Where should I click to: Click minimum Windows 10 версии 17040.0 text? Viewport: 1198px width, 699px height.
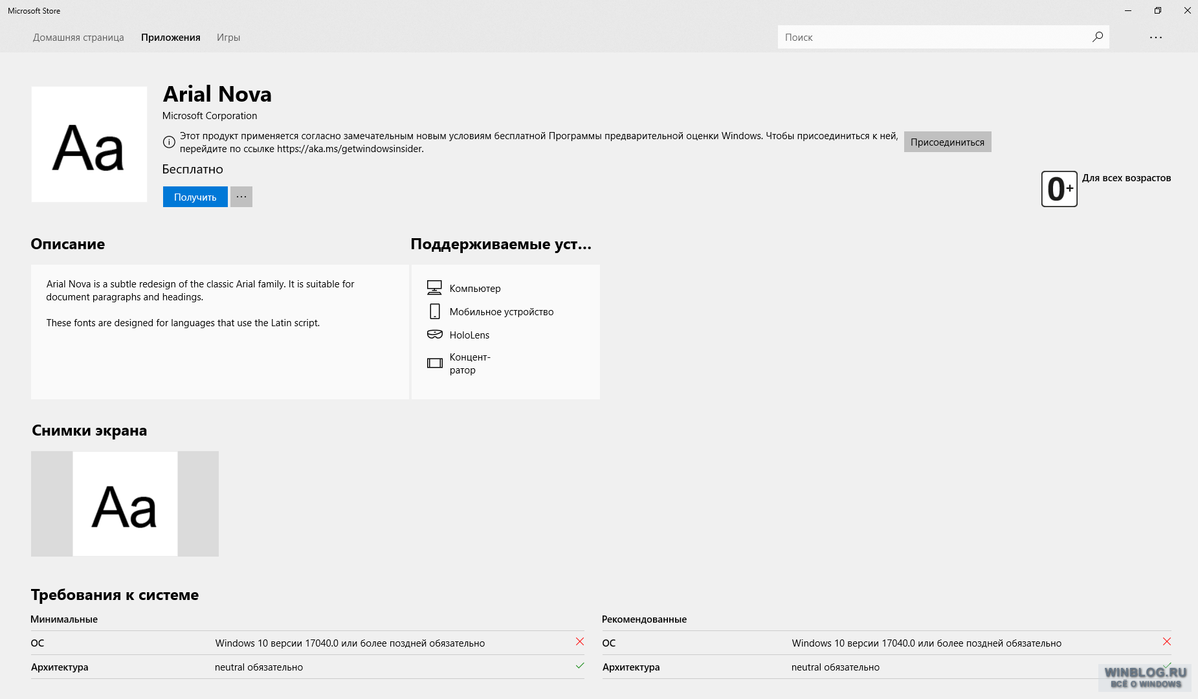click(350, 643)
